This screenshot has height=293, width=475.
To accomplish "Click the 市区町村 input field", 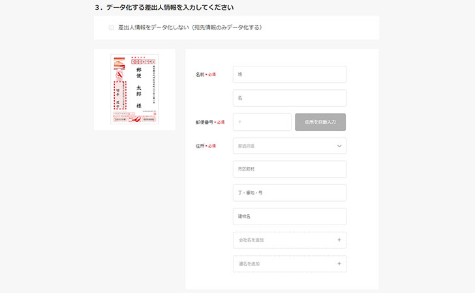I will (x=290, y=169).
